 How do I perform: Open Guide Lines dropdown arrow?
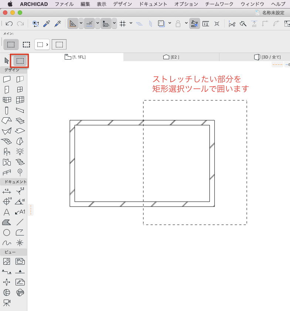tap(81, 23)
